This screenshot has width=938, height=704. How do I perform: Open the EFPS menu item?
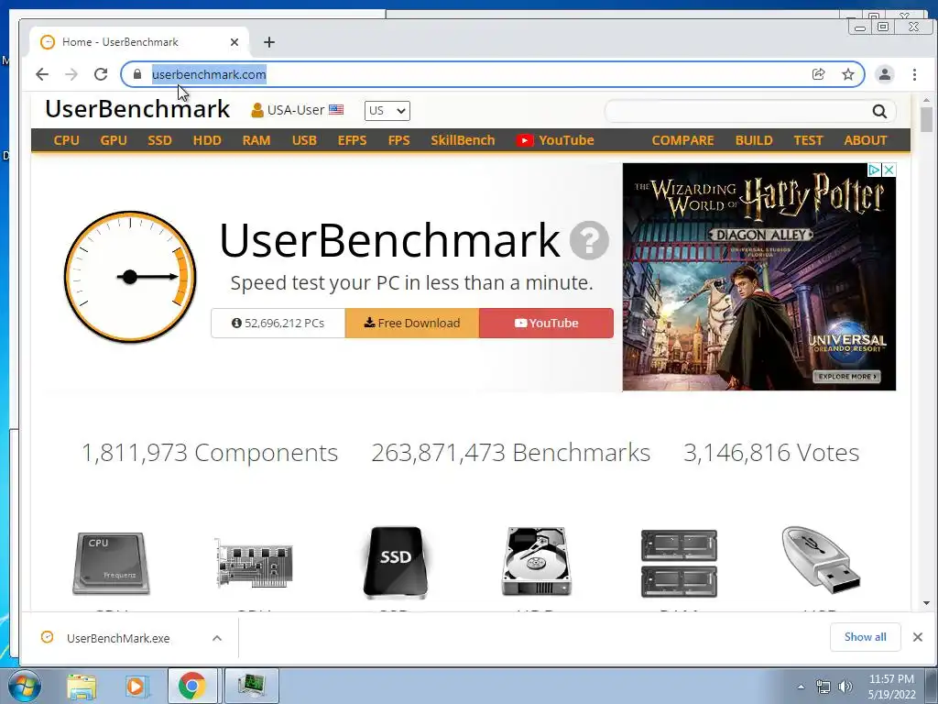352,140
